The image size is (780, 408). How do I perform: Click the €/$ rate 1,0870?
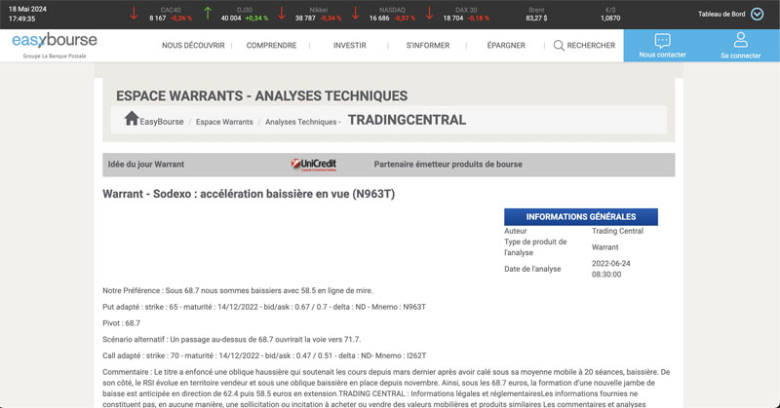tap(610, 18)
